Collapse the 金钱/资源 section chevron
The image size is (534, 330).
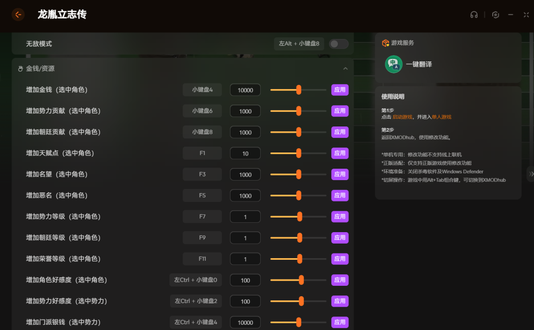point(345,69)
